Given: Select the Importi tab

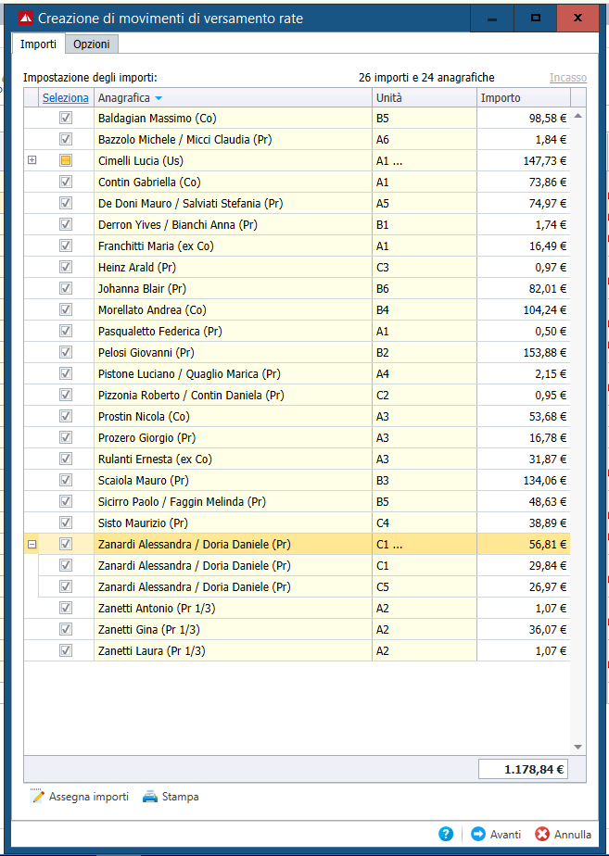Looking at the screenshot, I should 38,44.
